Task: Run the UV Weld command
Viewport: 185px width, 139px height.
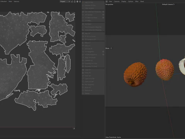Action: coord(93,20)
